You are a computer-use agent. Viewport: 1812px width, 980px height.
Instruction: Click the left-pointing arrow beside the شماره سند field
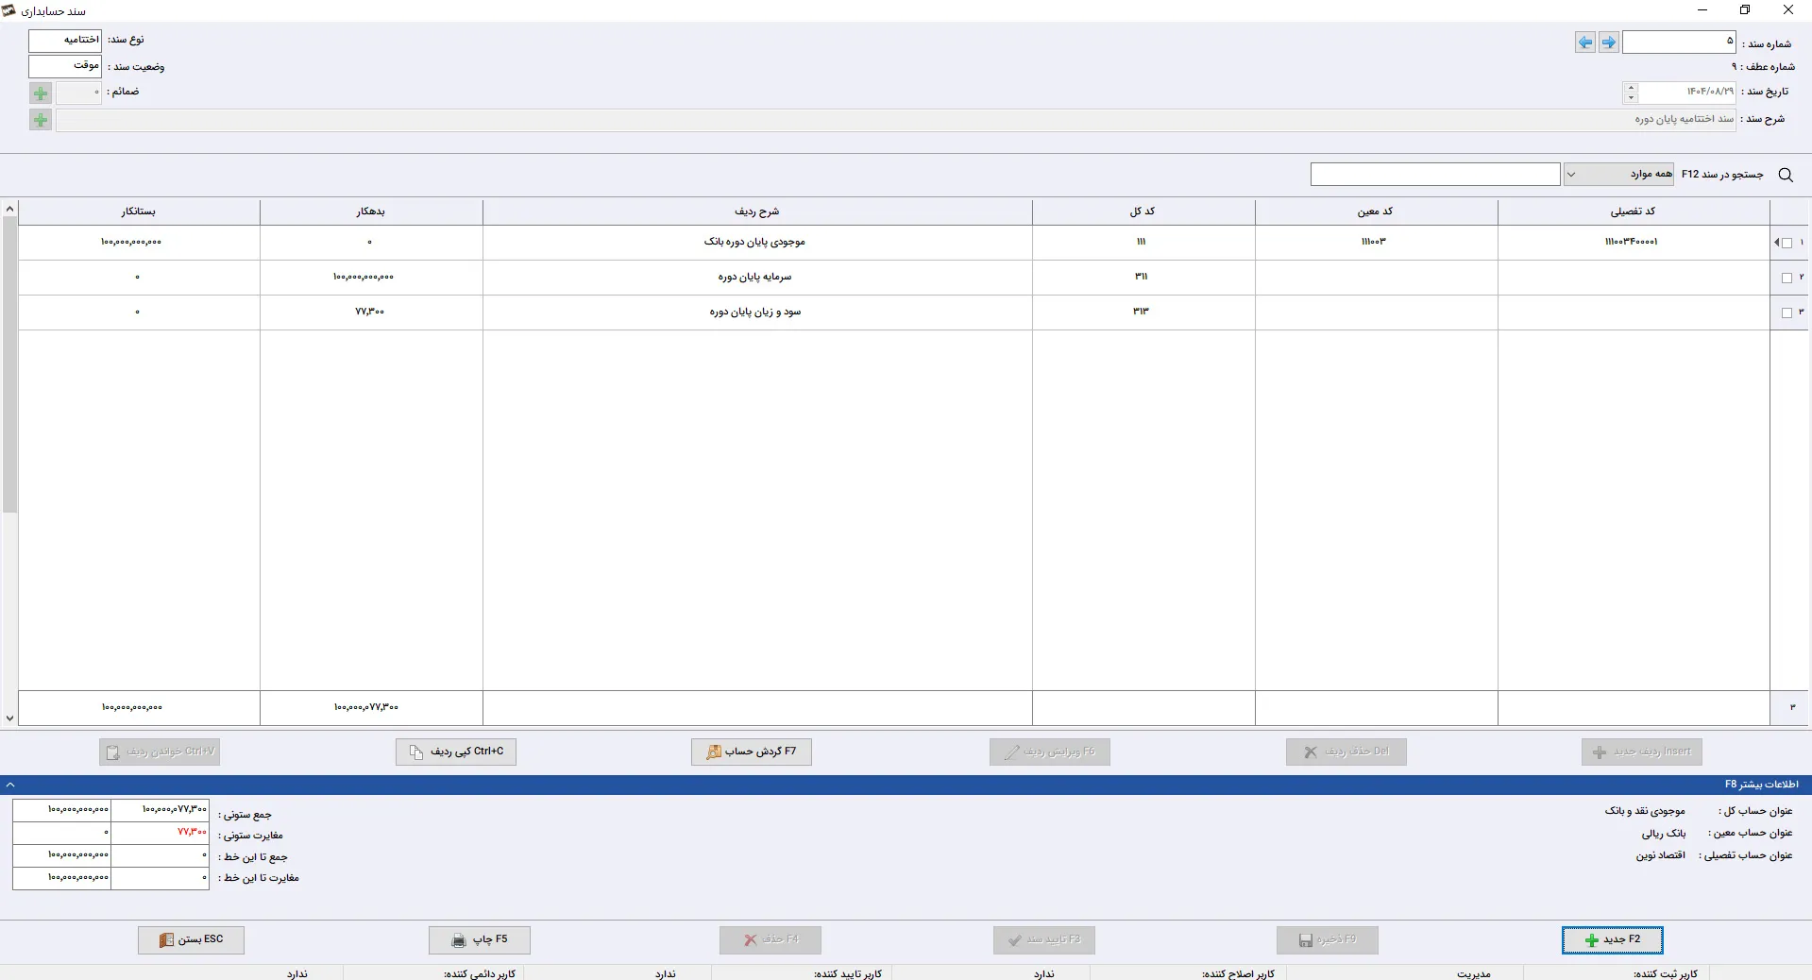[1585, 42]
